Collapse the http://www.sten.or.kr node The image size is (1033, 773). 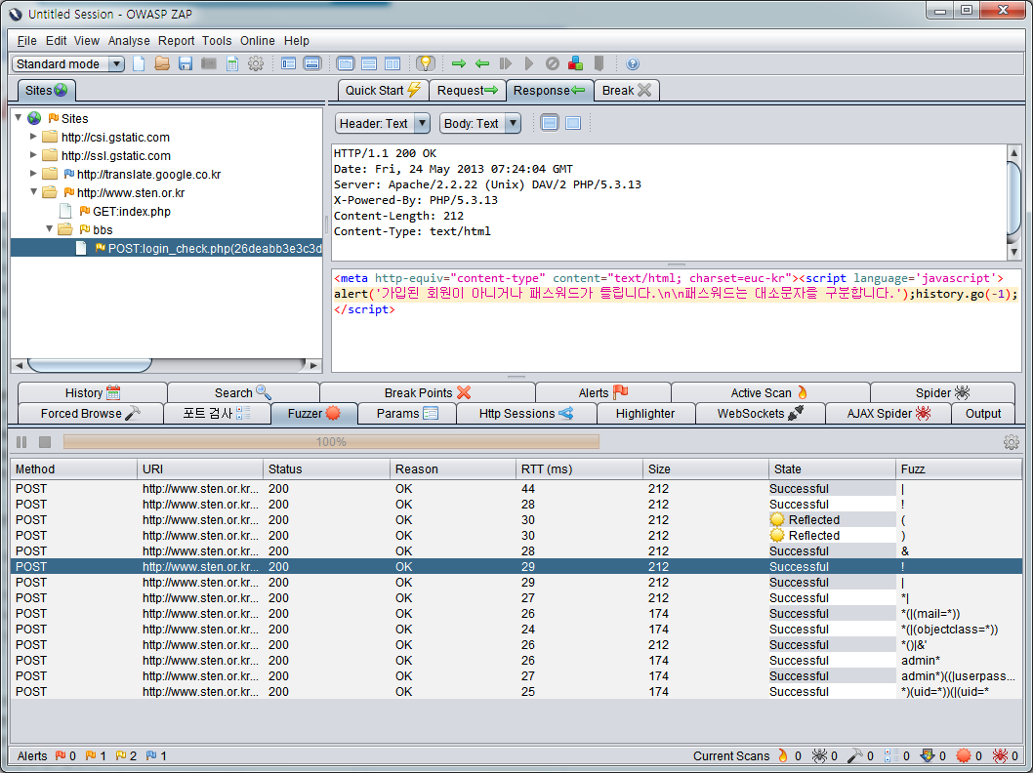pos(33,192)
